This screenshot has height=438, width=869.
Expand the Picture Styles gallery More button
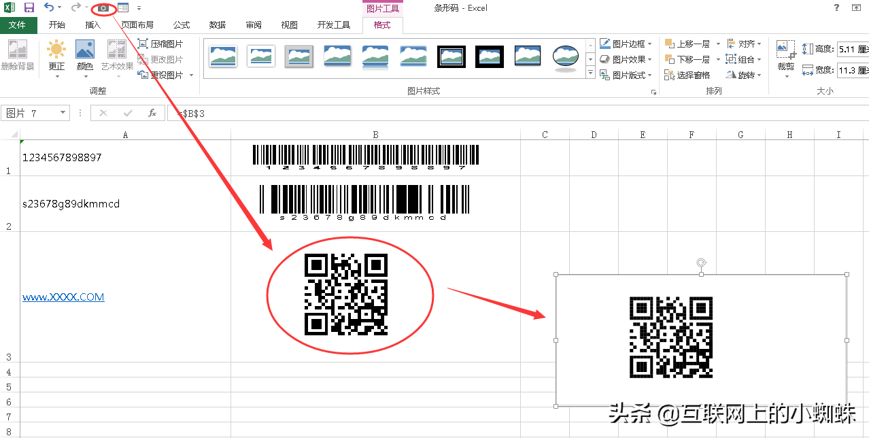[x=590, y=73]
